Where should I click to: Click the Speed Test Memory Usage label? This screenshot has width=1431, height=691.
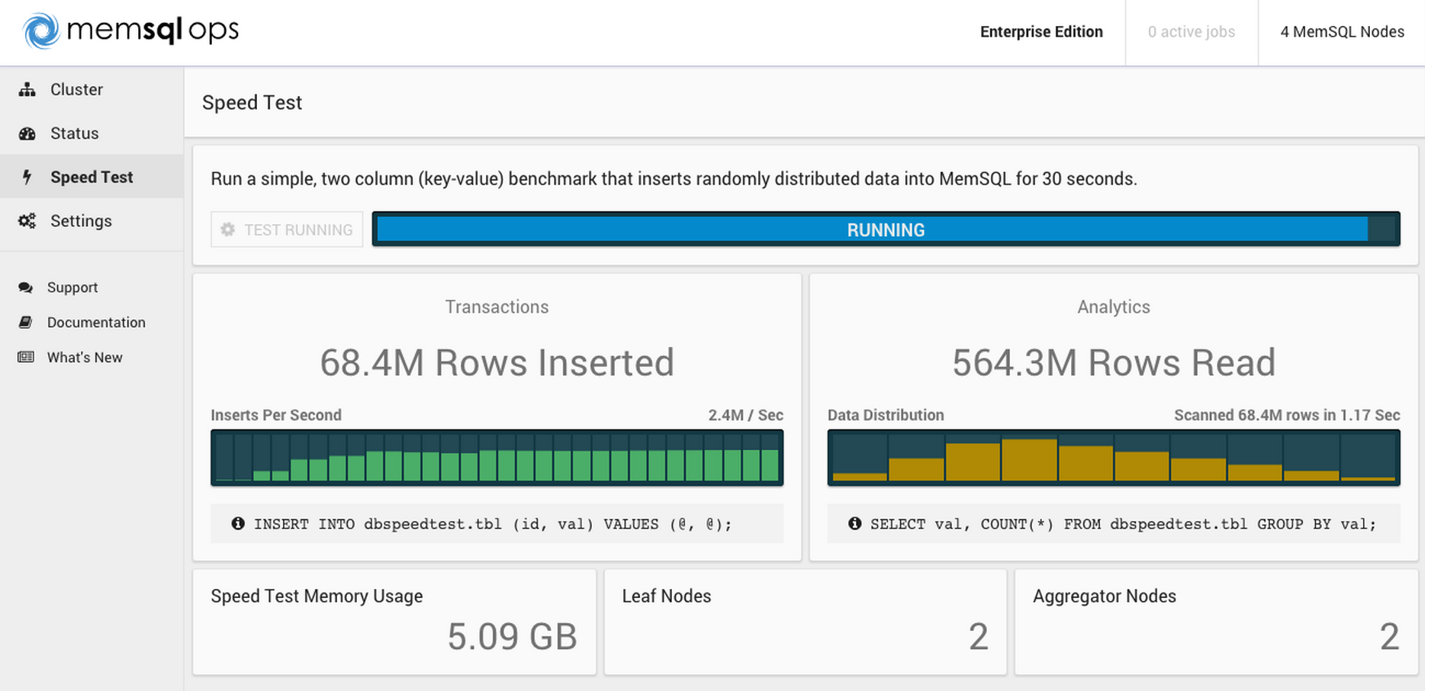pos(317,596)
